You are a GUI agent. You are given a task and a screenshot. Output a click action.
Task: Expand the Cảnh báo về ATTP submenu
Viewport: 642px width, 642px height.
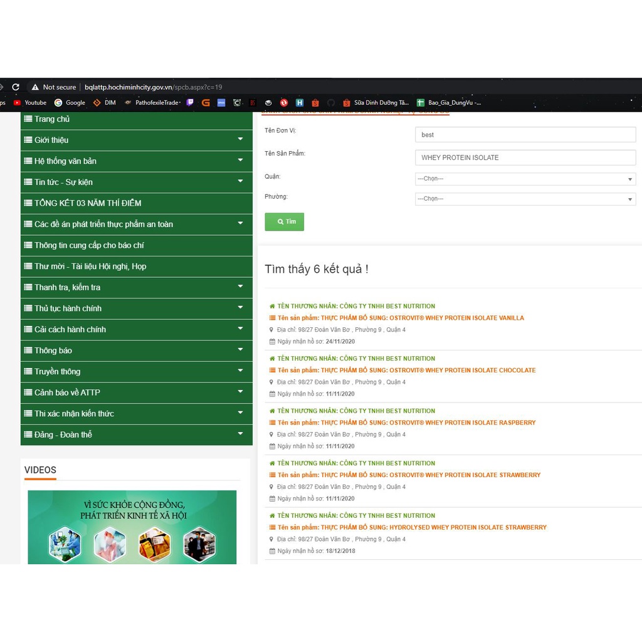(240, 392)
